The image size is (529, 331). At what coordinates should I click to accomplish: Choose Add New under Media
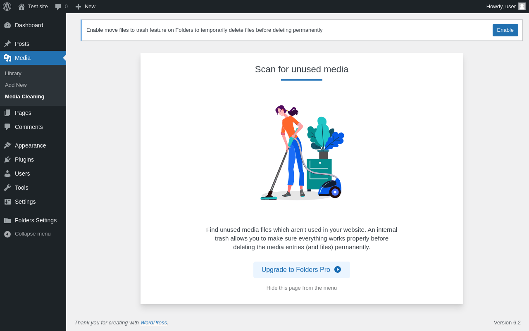[16, 85]
